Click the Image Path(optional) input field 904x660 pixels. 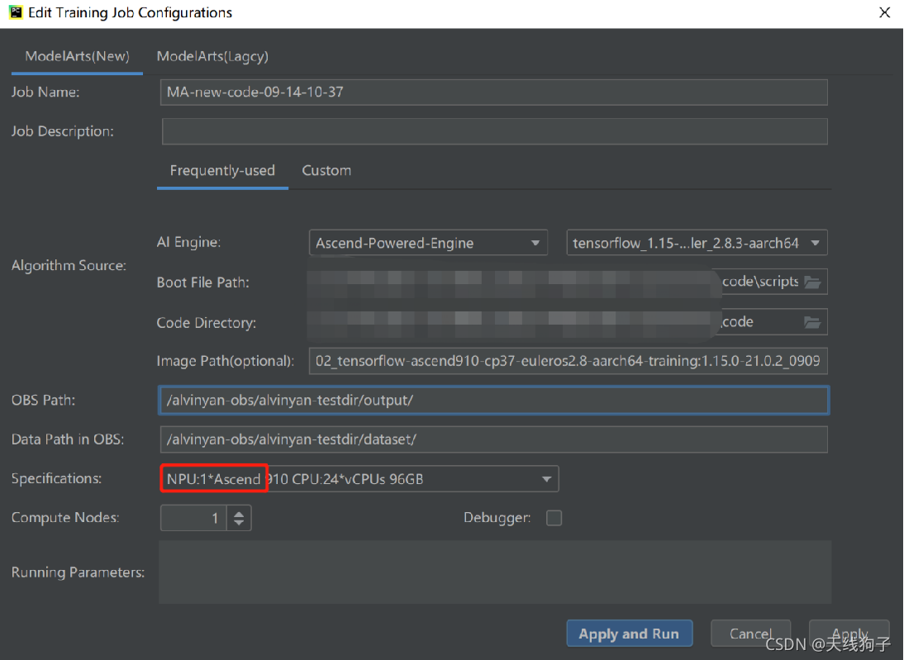click(568, 361)
